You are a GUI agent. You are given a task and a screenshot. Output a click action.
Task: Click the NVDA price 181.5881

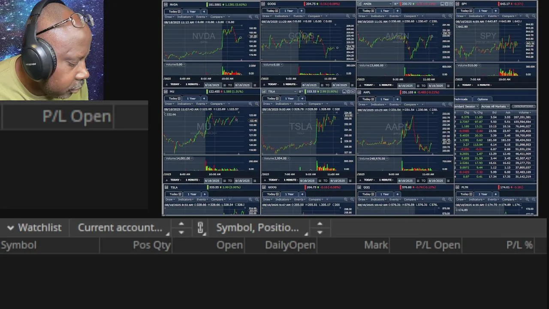click(215, 5)
